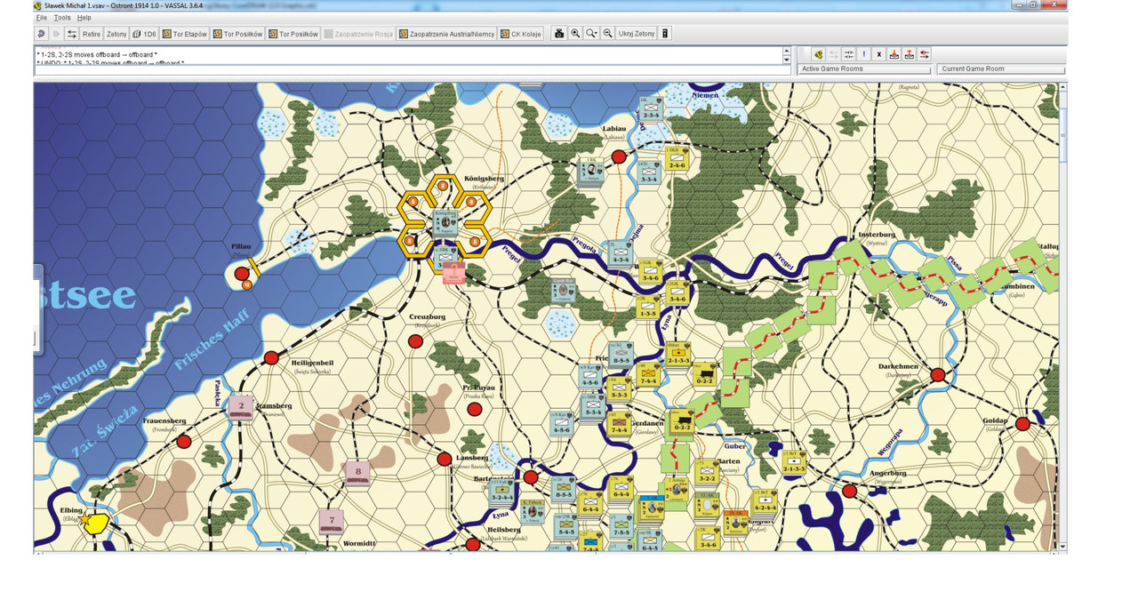1138x616 pixels.
Task: Click the server connection arrows icon in toolbar
Action: pyautogui.click(x=71, y=34)
